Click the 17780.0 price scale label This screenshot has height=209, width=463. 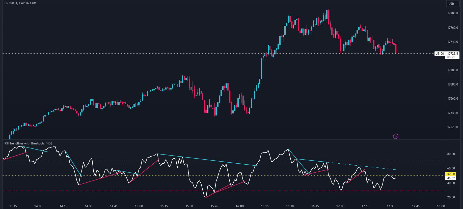coord(453,13)
